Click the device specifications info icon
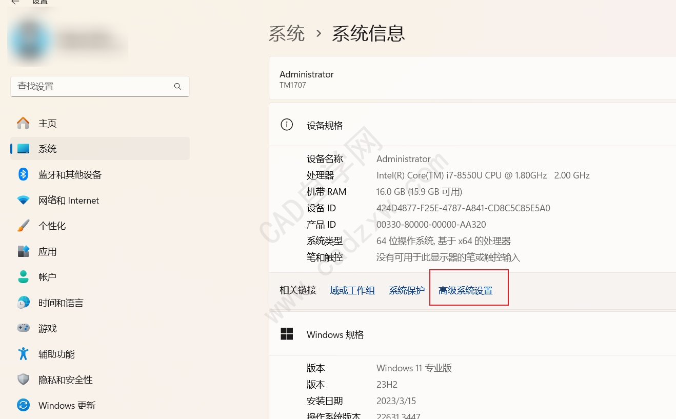This screenshot has width=676, height=419. 287,125
